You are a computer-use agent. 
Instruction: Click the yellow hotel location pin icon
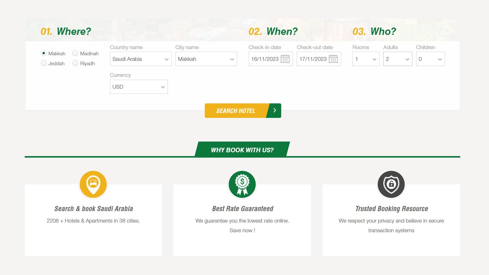[x=93, y=184]
